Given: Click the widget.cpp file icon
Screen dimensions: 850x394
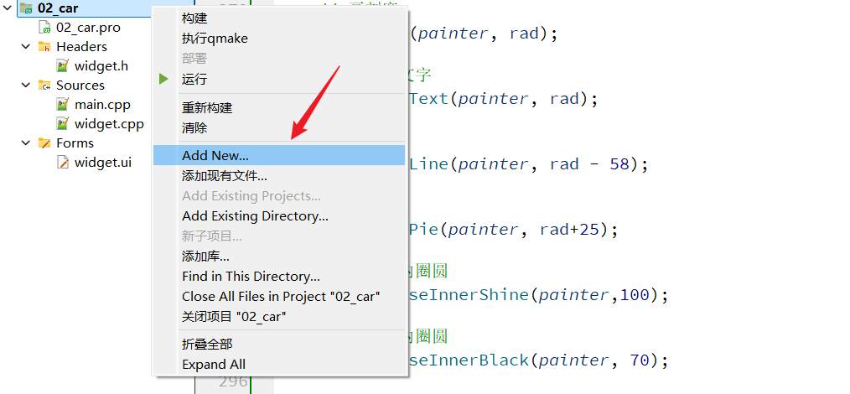Looking at the screenshot, I should point(63,123).
